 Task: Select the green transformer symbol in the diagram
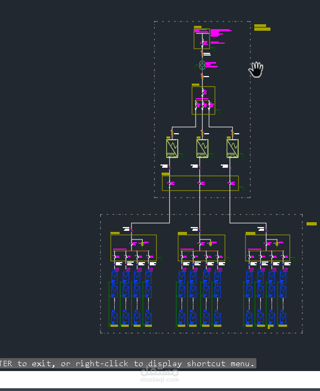[202, 65]
